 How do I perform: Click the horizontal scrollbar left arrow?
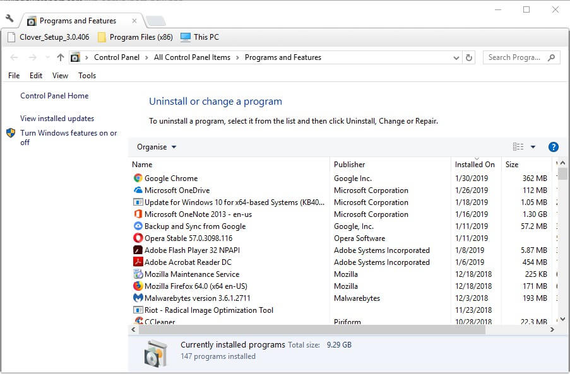pos(133,329)
